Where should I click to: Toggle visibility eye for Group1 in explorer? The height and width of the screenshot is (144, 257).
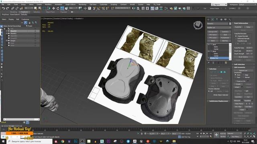click(7, 41)
